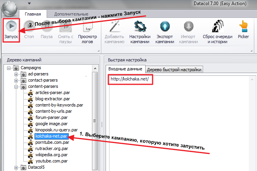Select the Campaigns tree root
Screen dimensions: 257x171
coord(31,68)
